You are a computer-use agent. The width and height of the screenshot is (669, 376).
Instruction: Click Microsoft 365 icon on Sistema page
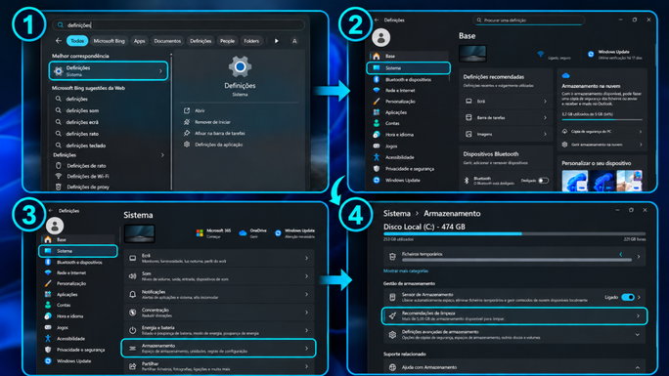point(200,232)
